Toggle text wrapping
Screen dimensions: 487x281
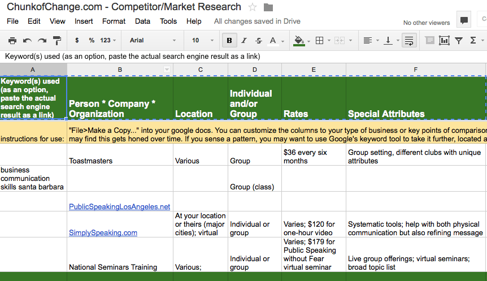coord(409,40)
